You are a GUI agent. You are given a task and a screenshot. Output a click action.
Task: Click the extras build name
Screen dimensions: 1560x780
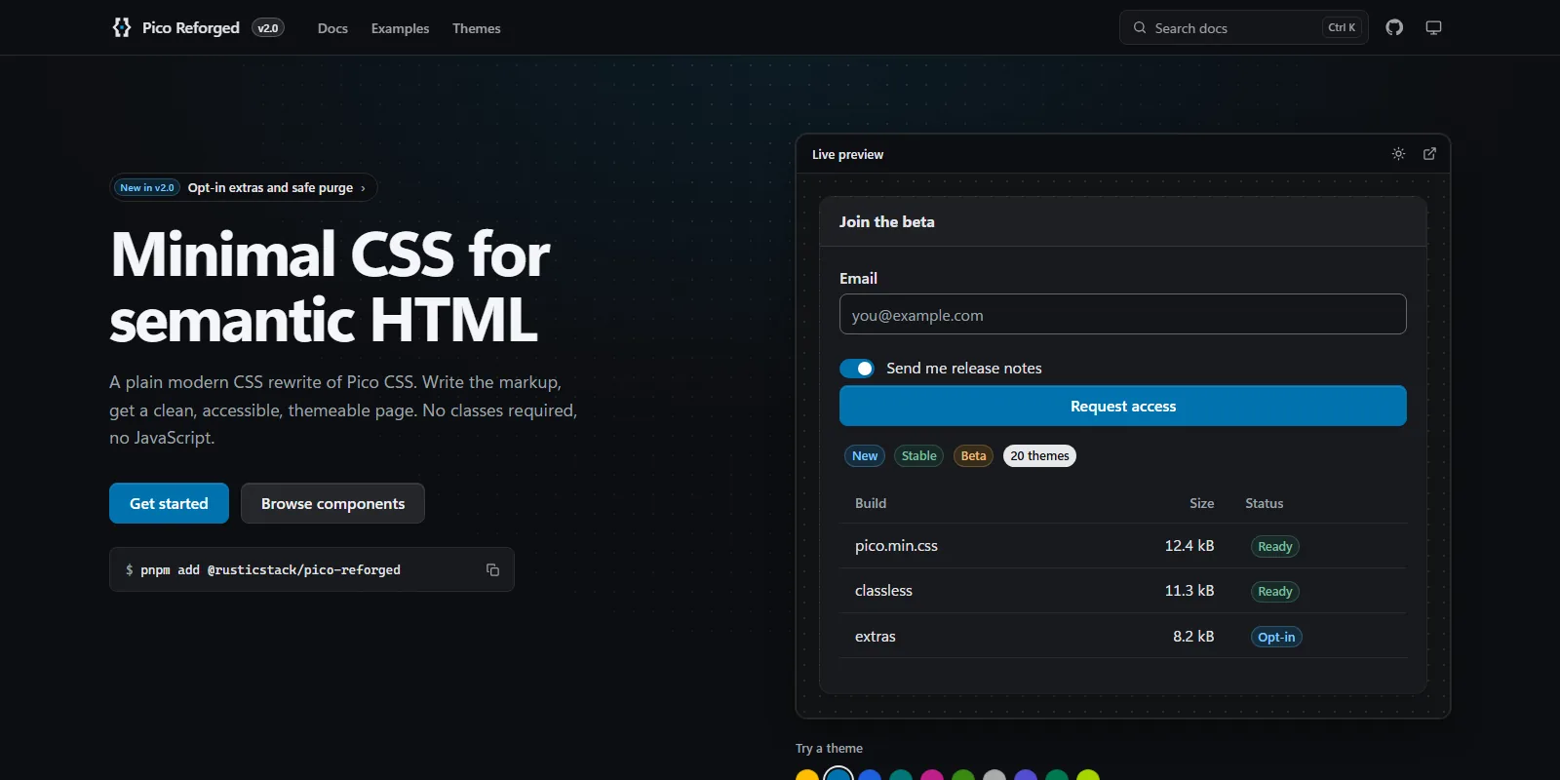(x=875, y=637)
